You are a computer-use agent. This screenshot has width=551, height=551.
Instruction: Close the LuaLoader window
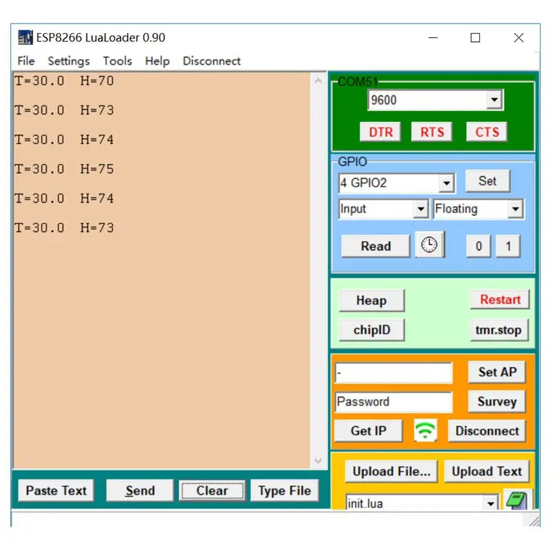point(519,37)
